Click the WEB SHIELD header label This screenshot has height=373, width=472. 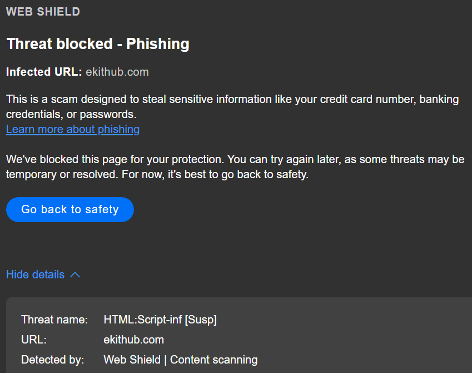(x=43, y=12)
